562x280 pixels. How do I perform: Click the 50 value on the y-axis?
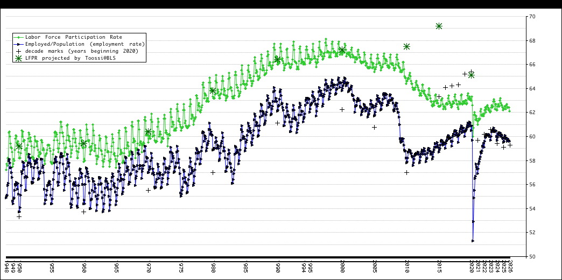[x=531, y=257]
